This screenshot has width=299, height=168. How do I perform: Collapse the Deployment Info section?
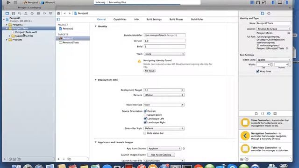95,80
